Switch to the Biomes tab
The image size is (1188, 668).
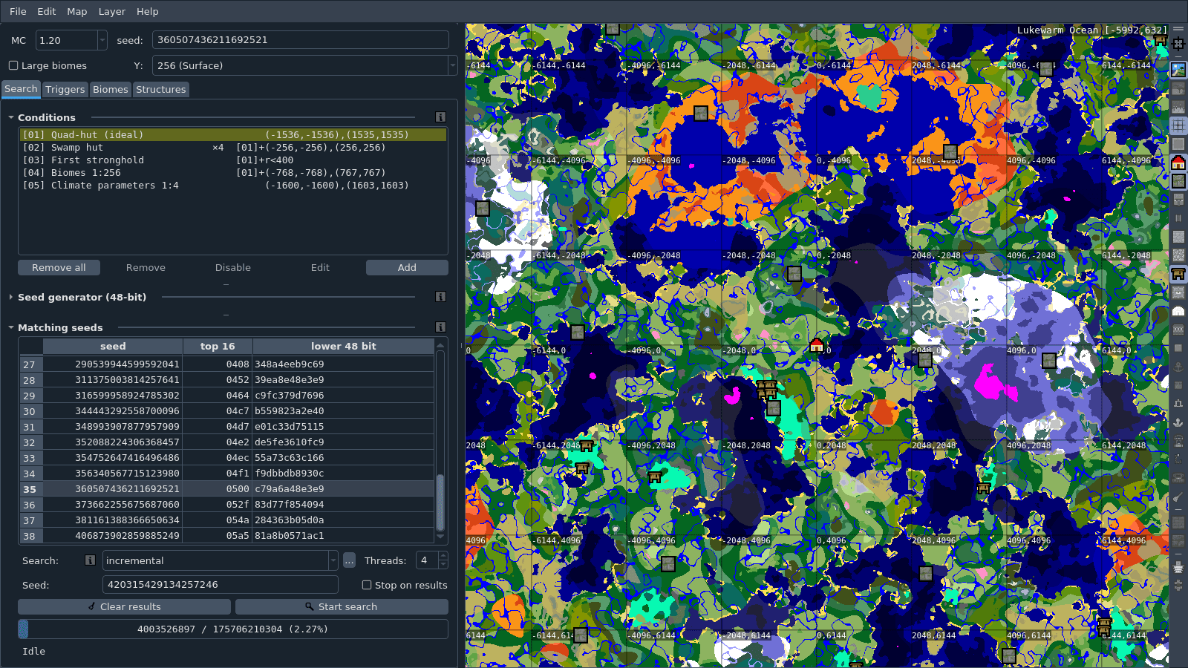[111, 89]
